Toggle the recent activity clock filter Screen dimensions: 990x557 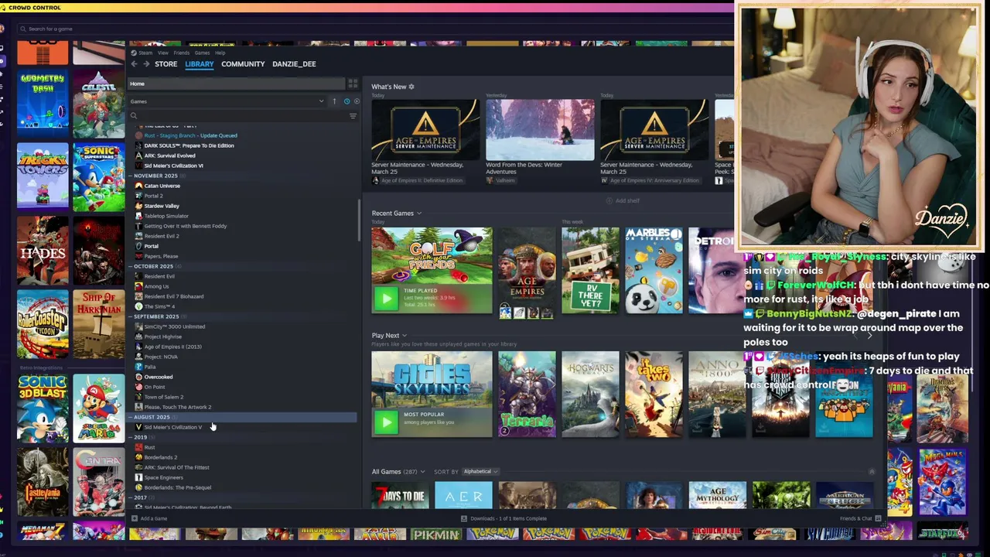pyautogui.click(x=346, y=101)
